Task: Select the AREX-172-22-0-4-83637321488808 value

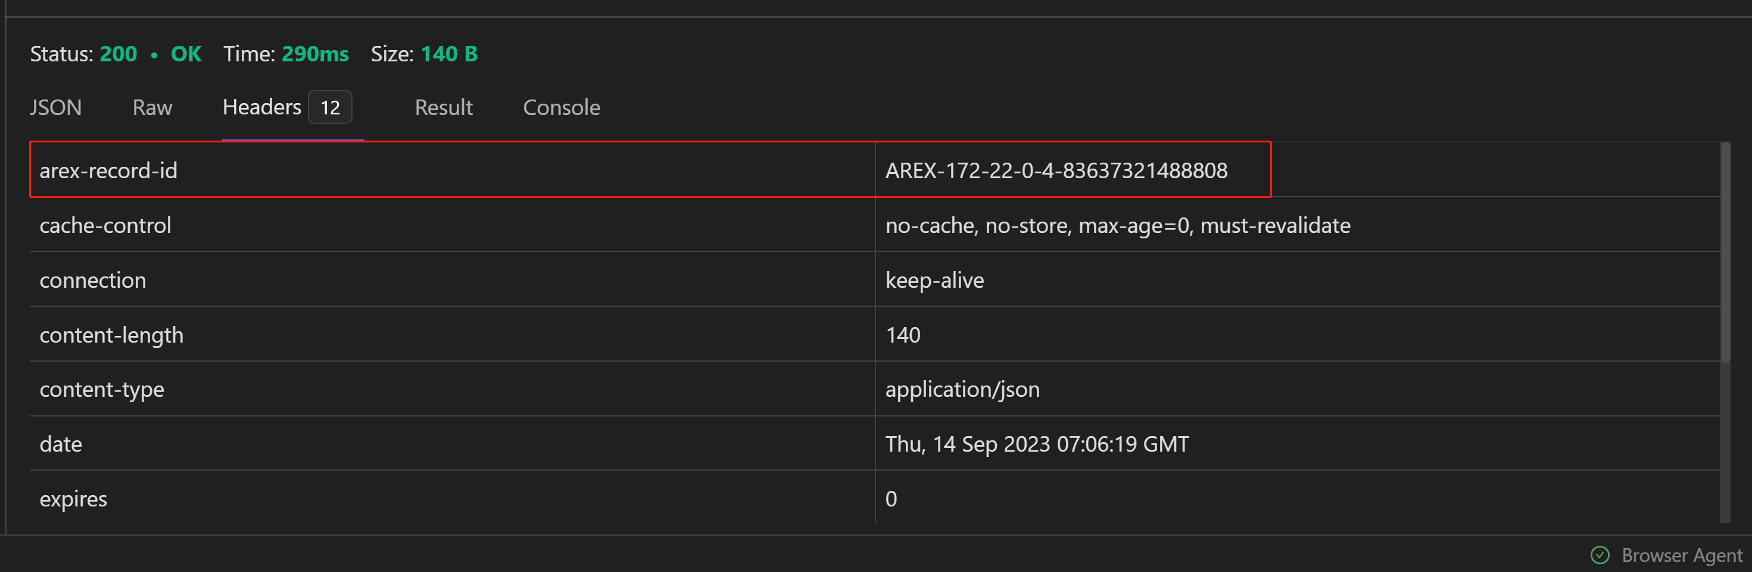Action: click(x=1056, y=170)
